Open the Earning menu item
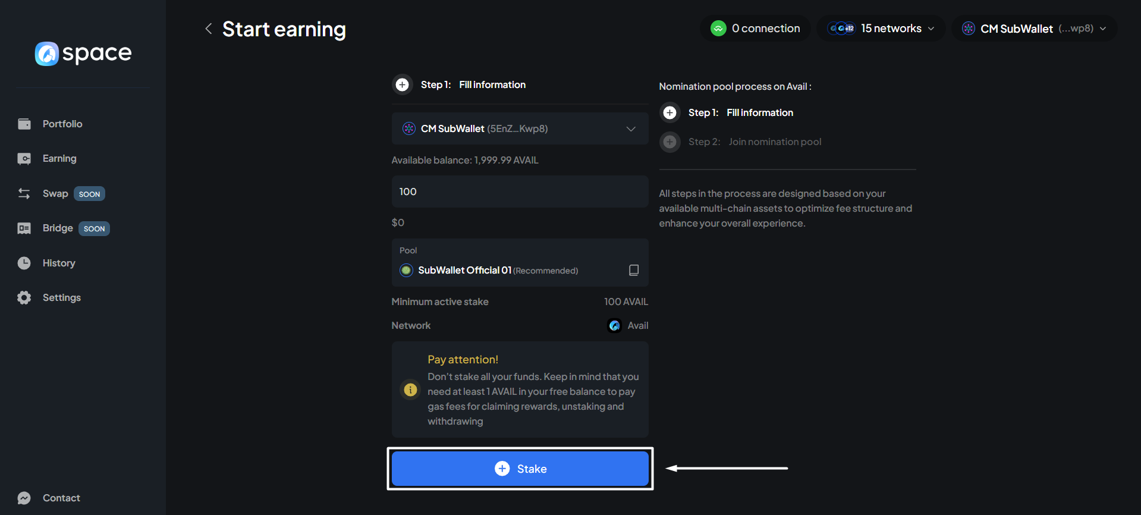This screenshot has height=515, width=1141. pyautogui.click(x=59, y=159)
